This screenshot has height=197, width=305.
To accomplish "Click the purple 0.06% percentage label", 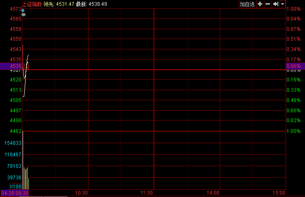I will [293, 66].
